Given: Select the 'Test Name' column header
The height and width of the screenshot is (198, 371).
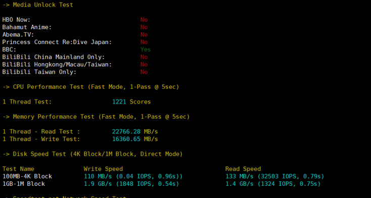Looking at the screenshot, I should click(x=18, y=169).
